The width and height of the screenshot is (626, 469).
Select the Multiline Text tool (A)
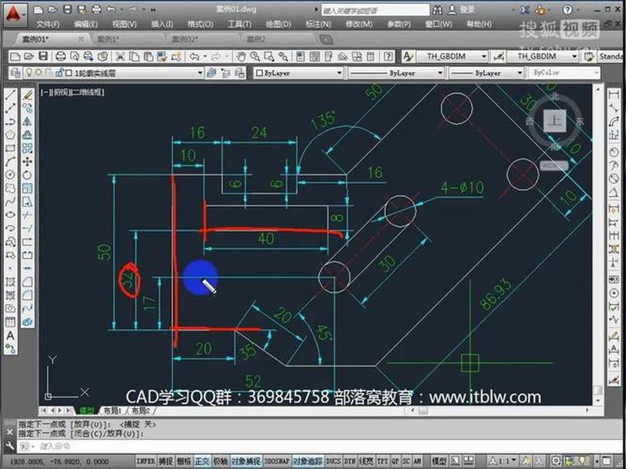click(x=10, y=335)
